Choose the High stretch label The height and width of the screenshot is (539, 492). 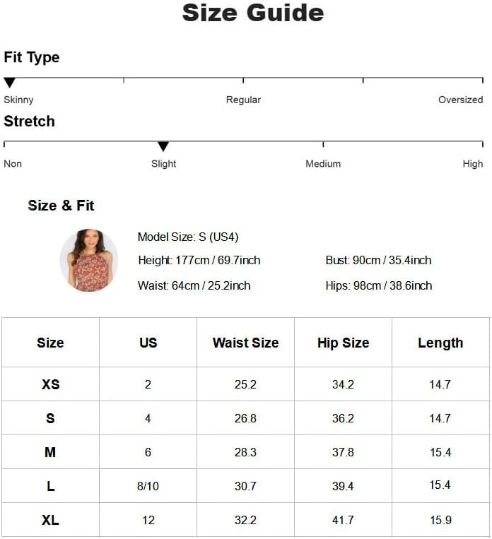coord(473,164)
